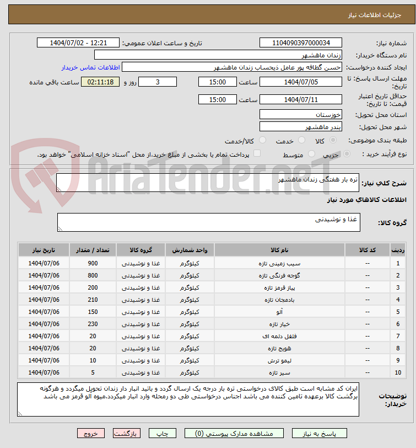Click the توضیحات خریدار text area
Image resolution: width=416 pixels, height=448 pixels.
[x=188, y=399]
